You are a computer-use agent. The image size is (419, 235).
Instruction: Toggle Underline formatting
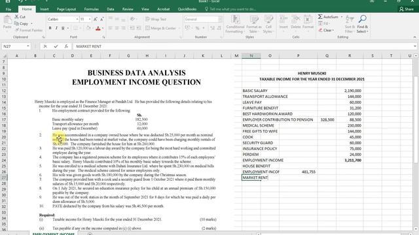pyautogui.click(x=63, y=28)
